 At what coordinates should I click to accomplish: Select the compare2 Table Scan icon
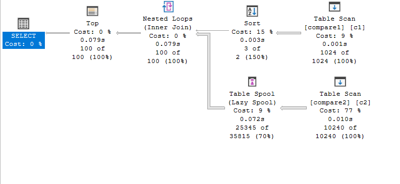pos(340,82)
